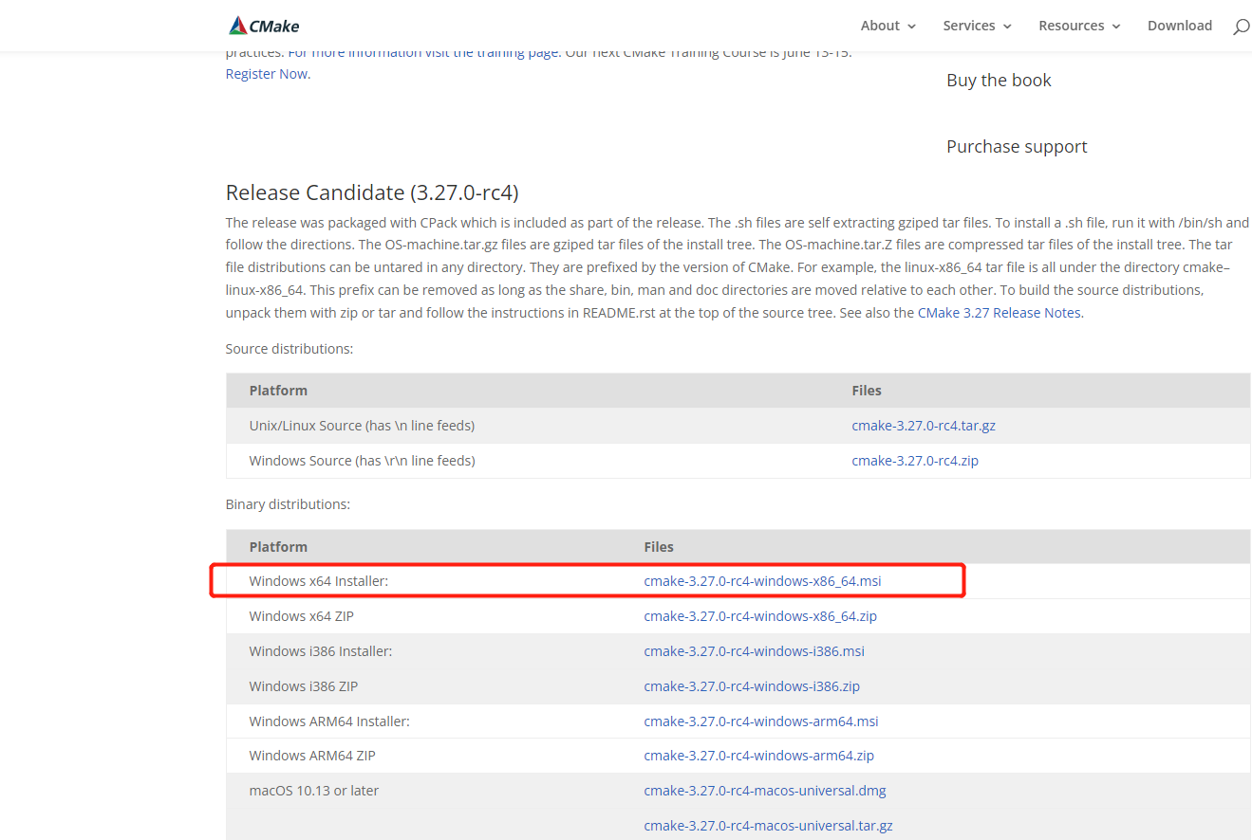Download cmake-3.27.0-rc4-windows-arm64.zip
Image resolution: width=1252 pixels, height=840 pixels.
click(x=759, y=756)
